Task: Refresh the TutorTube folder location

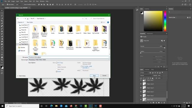Action: pos(86,19)
